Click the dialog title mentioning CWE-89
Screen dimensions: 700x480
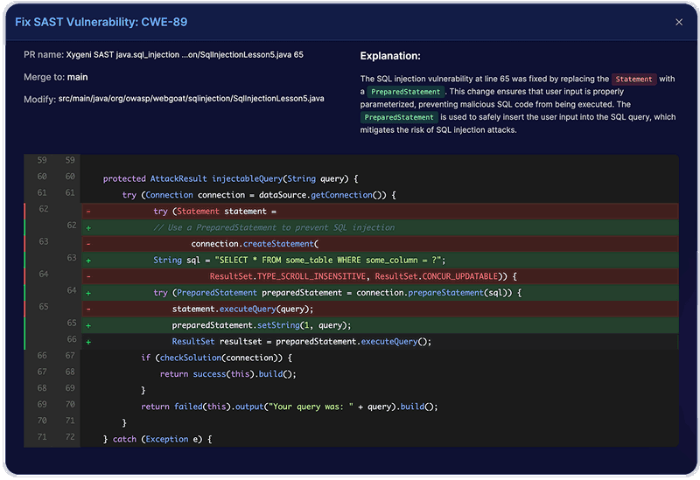101,21
